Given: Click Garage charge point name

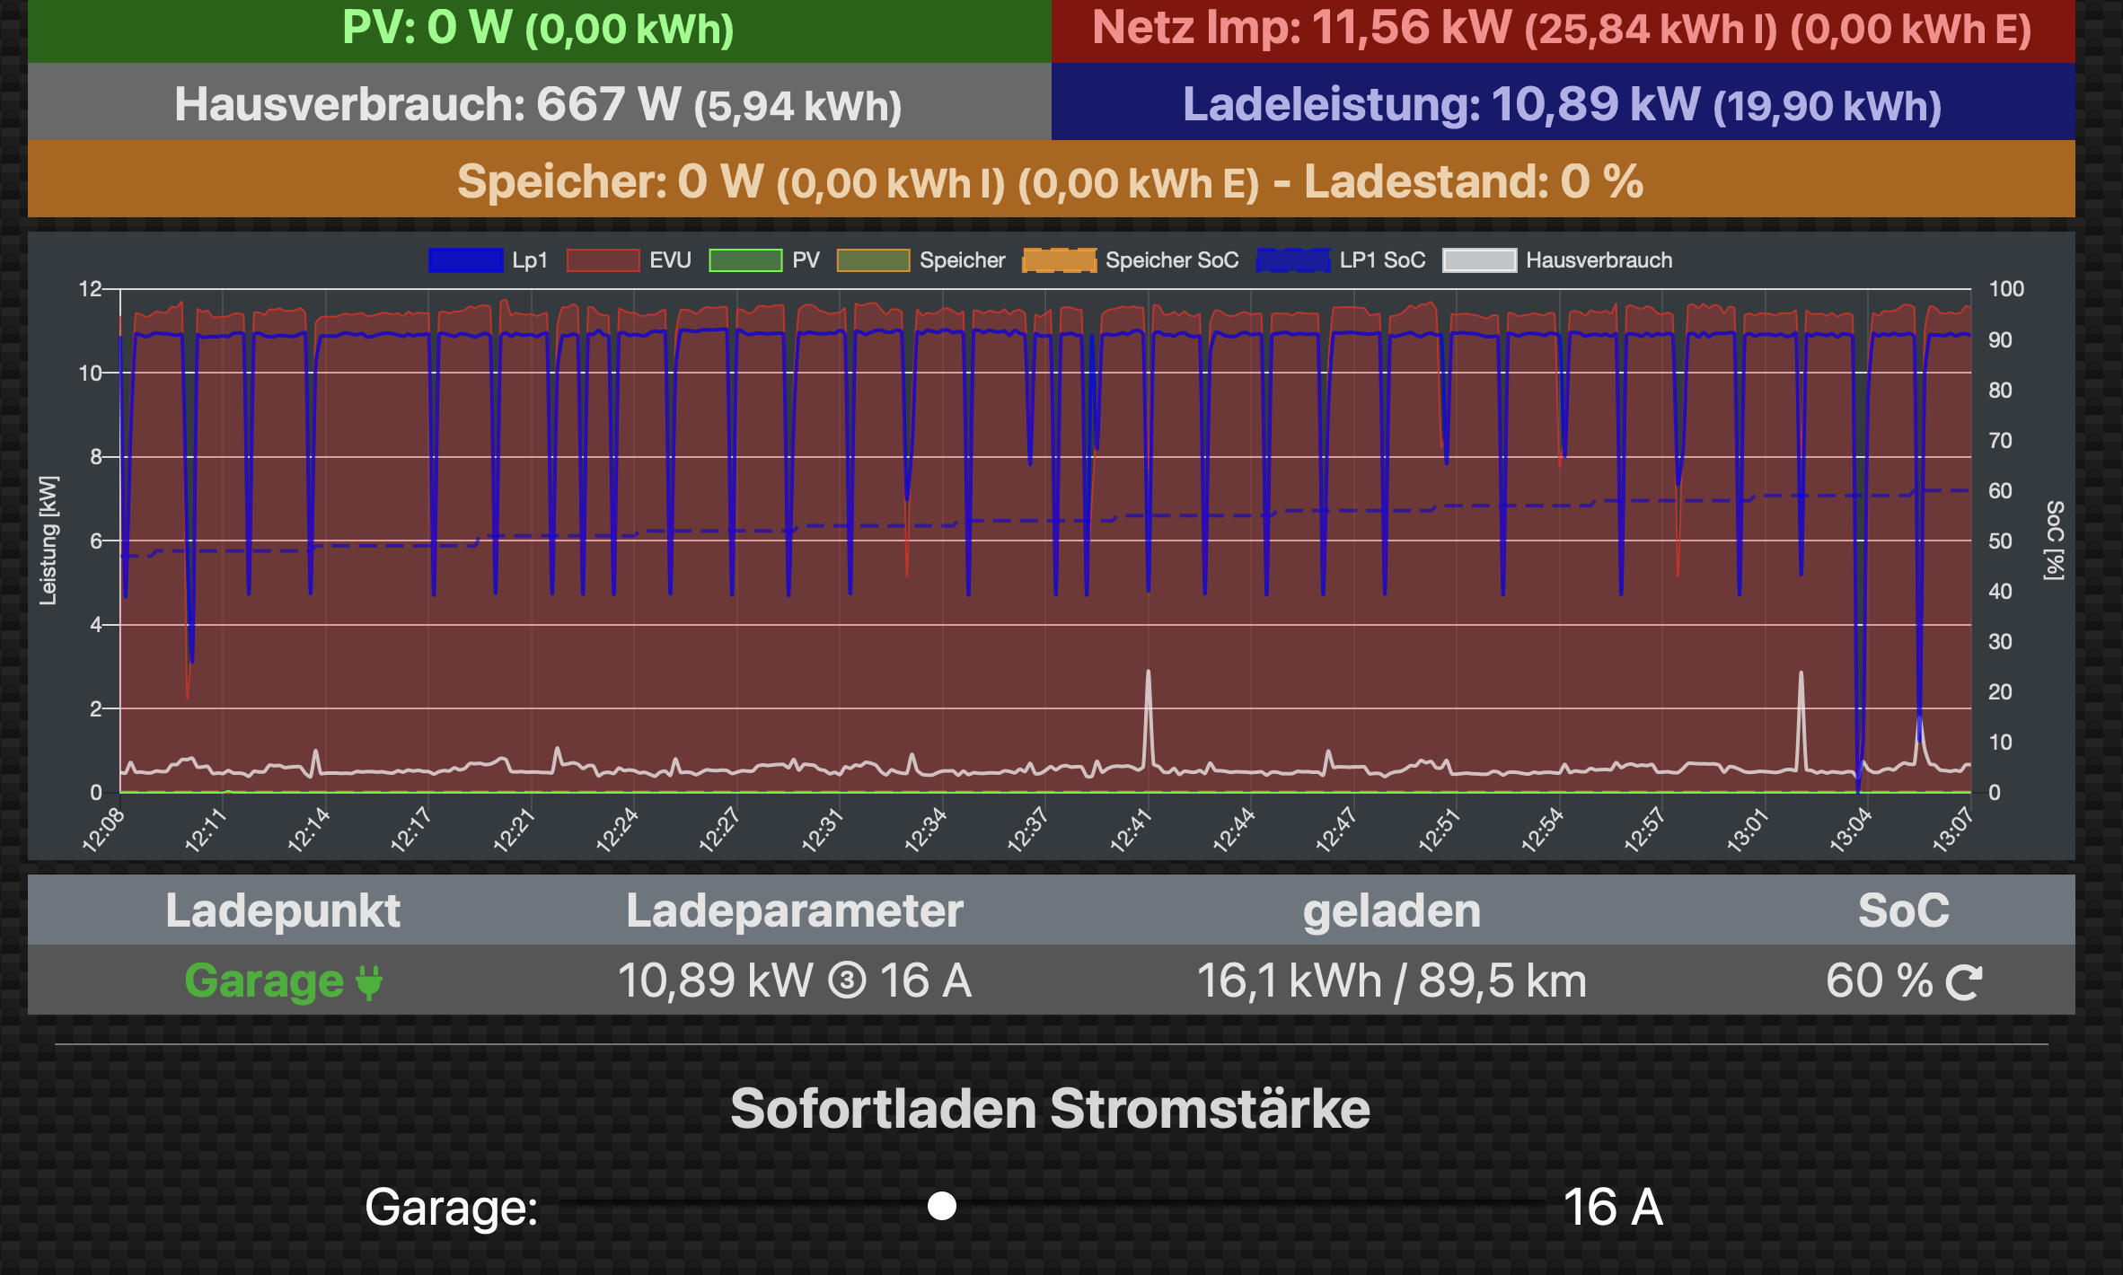Looking at the screenshot, I should click(264, 980).
